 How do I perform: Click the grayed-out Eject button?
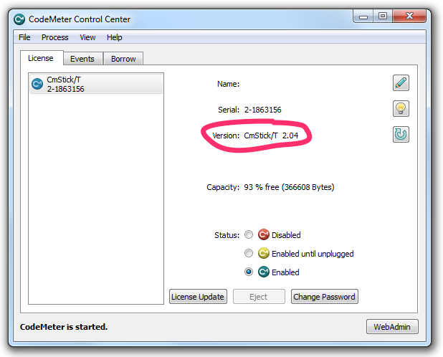259,297
